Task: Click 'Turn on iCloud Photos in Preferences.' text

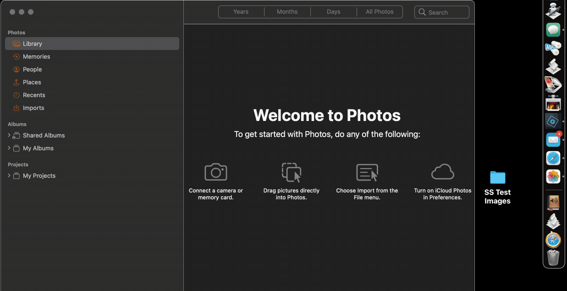Action: coord(443,194)
